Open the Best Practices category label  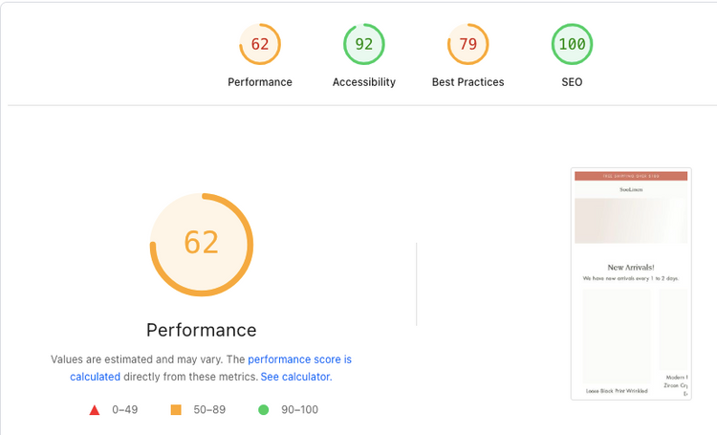tap(468, 82)
